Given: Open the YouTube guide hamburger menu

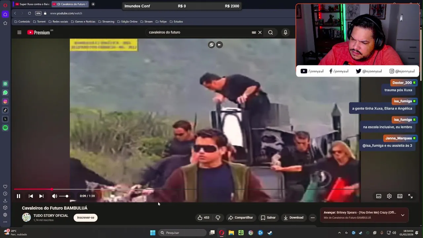Looking at the screenshot, I should click(x=19, y=32).
